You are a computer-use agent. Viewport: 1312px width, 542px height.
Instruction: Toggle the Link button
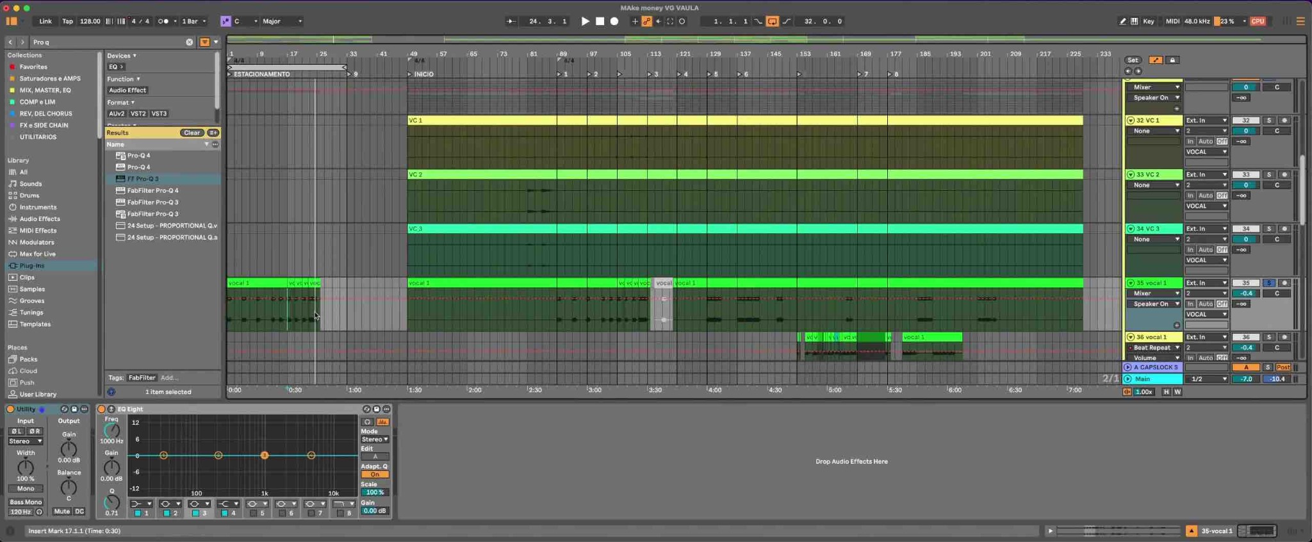(x=45, y=21)
